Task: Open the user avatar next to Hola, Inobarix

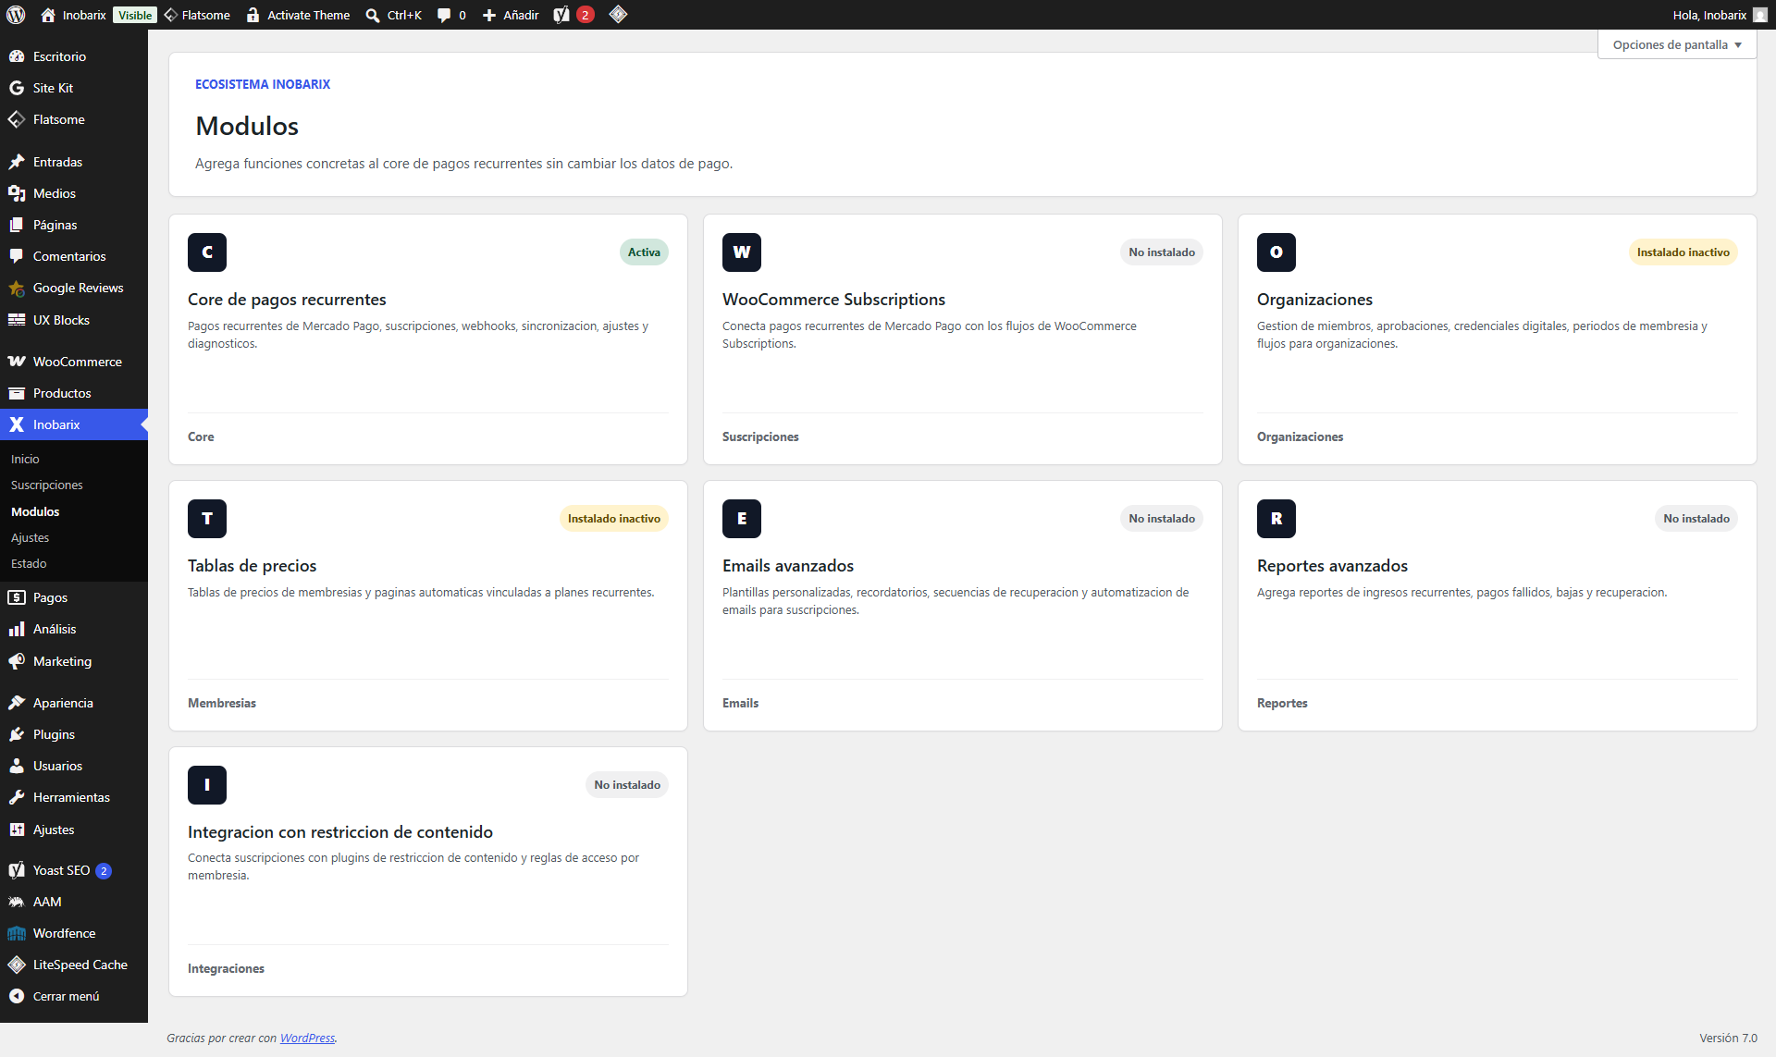Action: [1760, 15]
